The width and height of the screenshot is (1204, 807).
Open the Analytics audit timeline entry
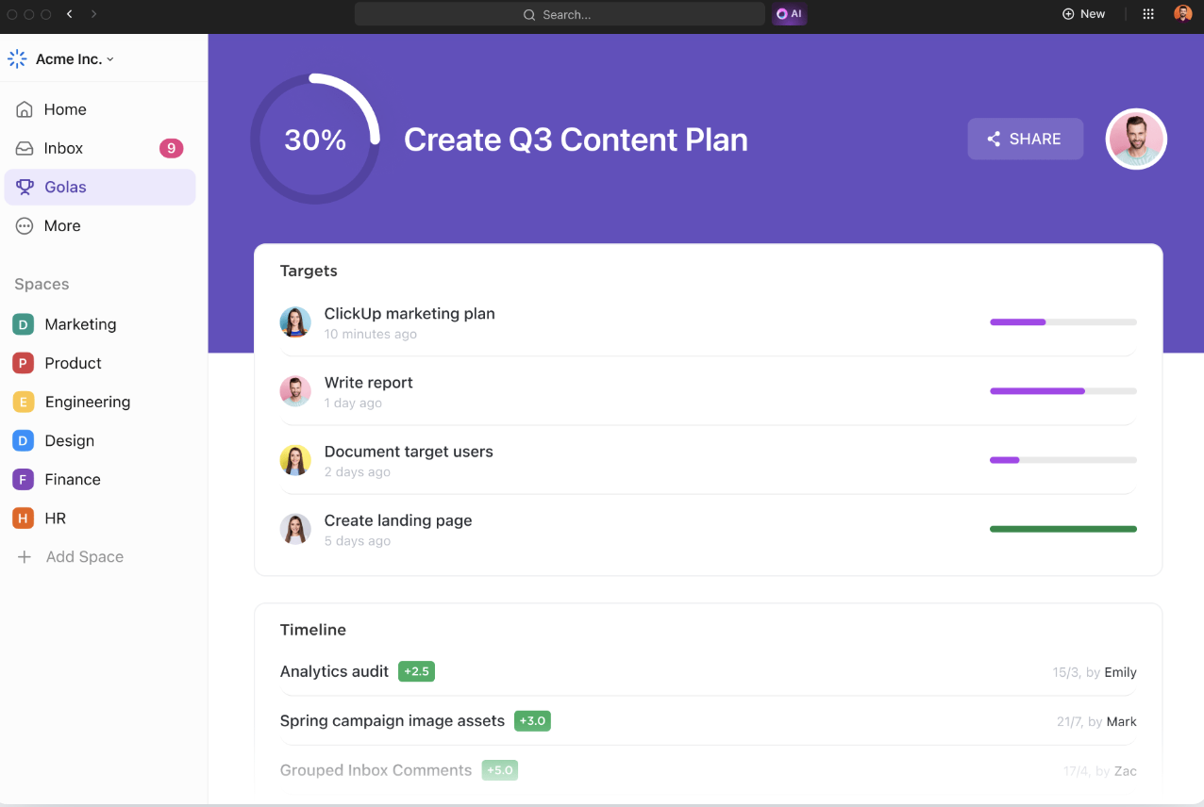[x=334, y=671]
